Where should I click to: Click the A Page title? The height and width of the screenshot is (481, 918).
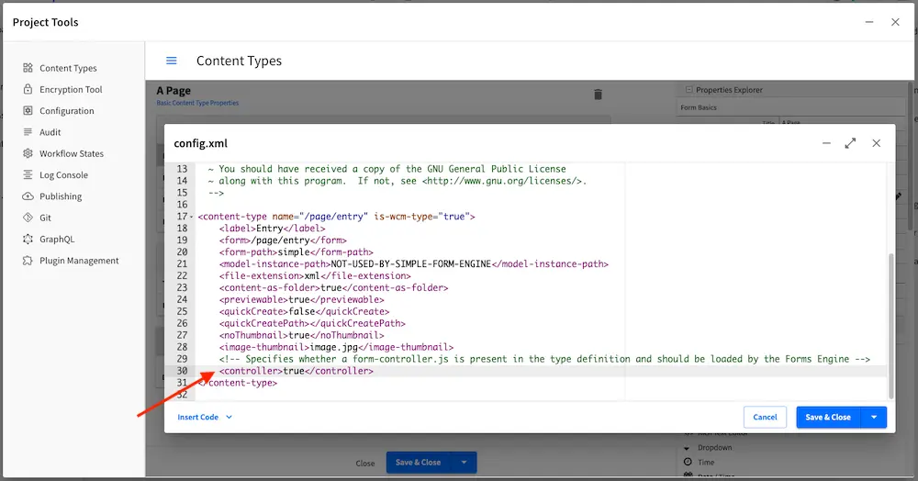[174, 91]
